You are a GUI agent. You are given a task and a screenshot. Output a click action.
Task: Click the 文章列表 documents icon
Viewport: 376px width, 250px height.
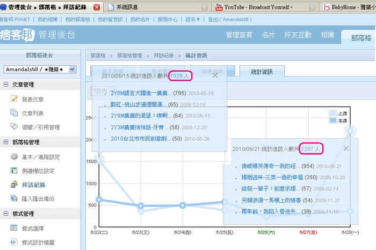[14, 112]
